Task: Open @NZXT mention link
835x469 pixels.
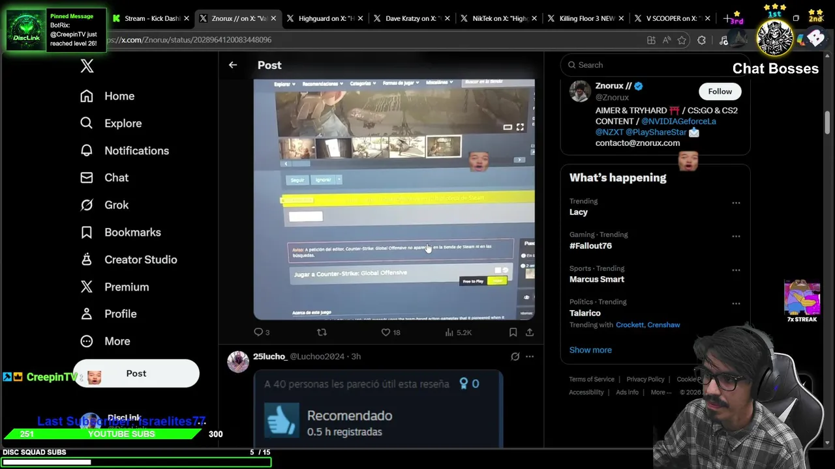Action: [609, 132]
